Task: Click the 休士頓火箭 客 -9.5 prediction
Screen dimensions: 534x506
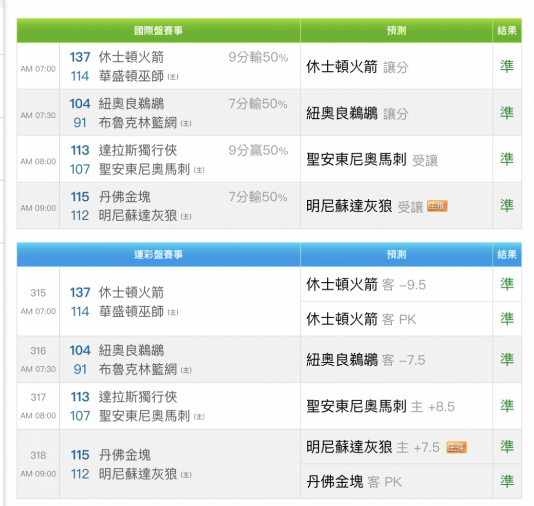Action: coord(366,284)
